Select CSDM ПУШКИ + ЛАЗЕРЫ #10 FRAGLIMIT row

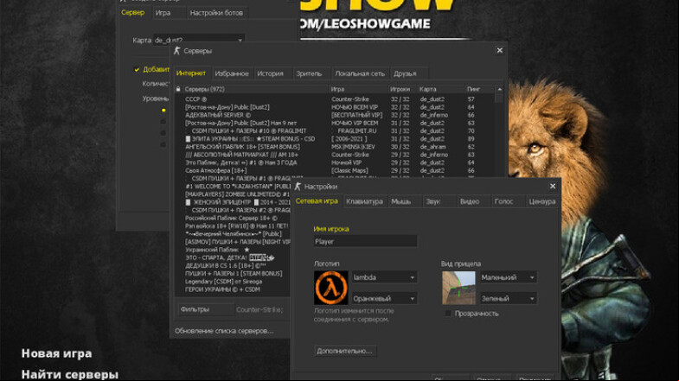333,130
